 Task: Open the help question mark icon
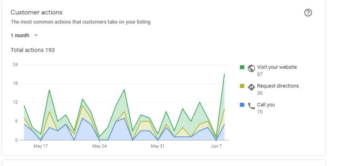(x=308, y=12)
